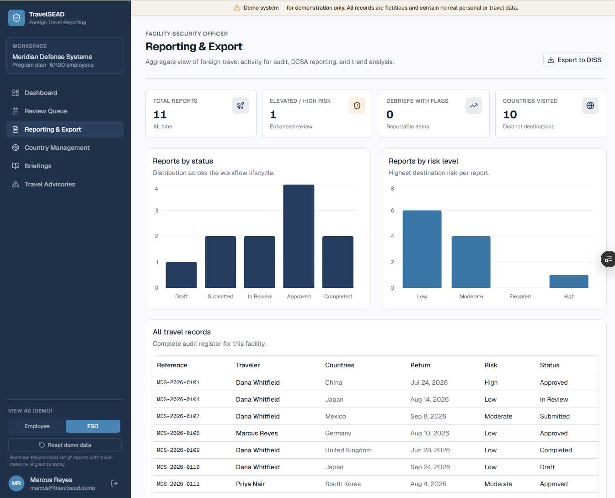Click the Reporting & Export document icon

point(16,129)
